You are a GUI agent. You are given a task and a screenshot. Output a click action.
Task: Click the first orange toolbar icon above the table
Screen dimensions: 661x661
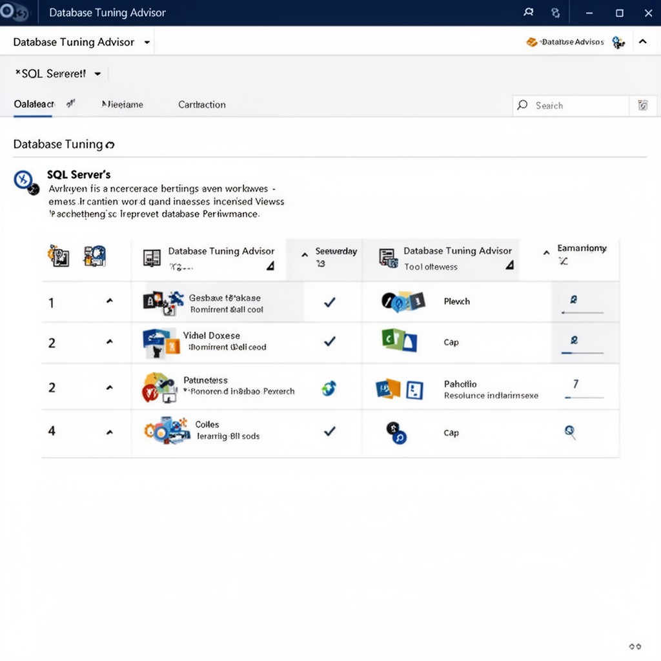point(59,256)
